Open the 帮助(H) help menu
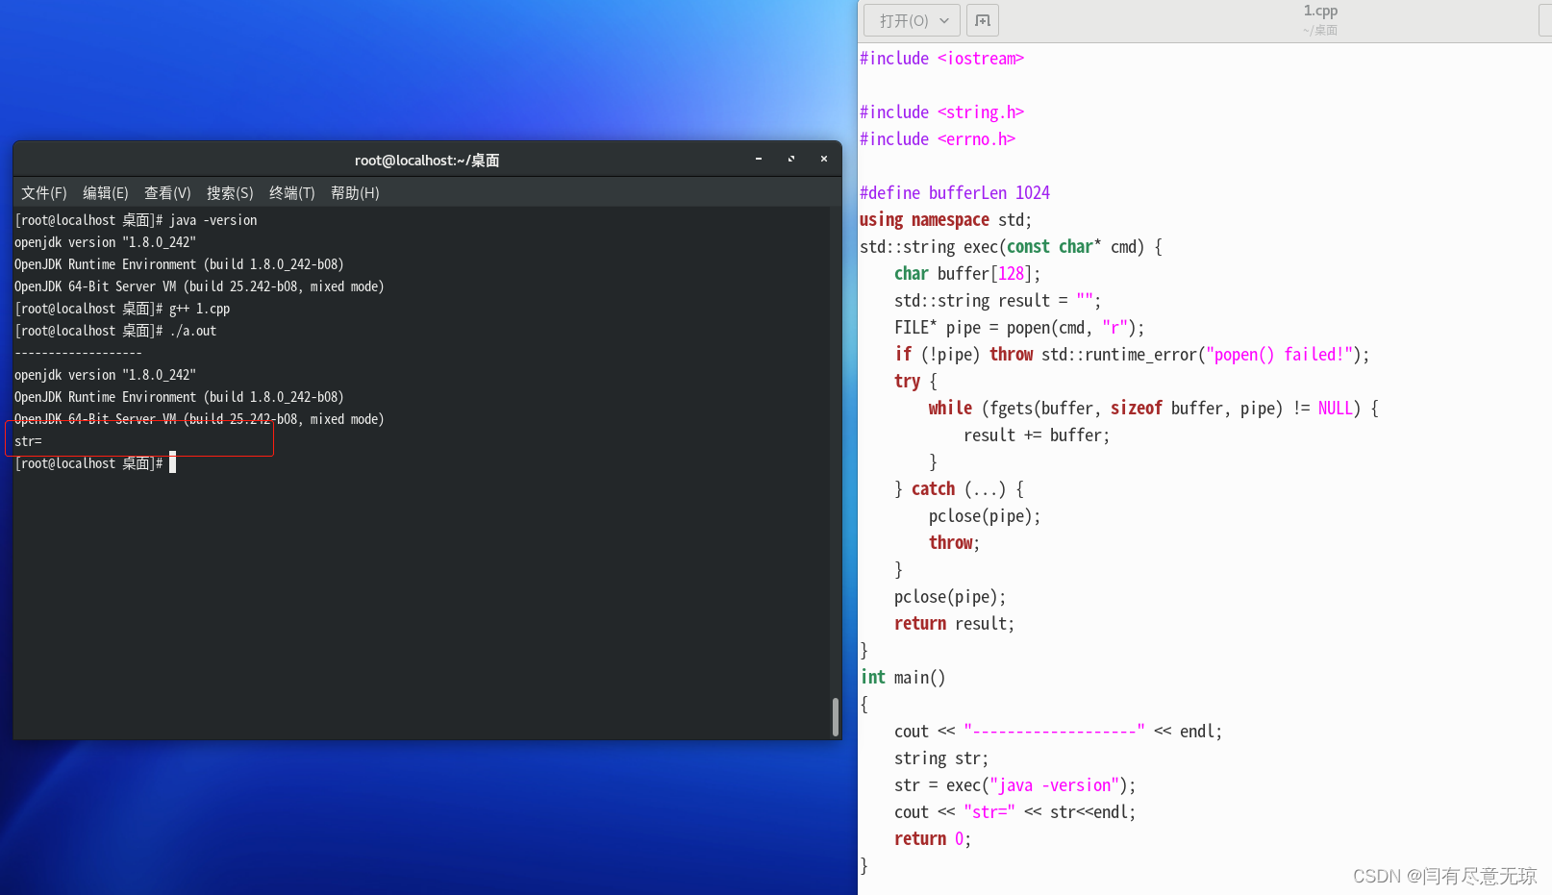1552x895 pixels. (x=355, y=192)
